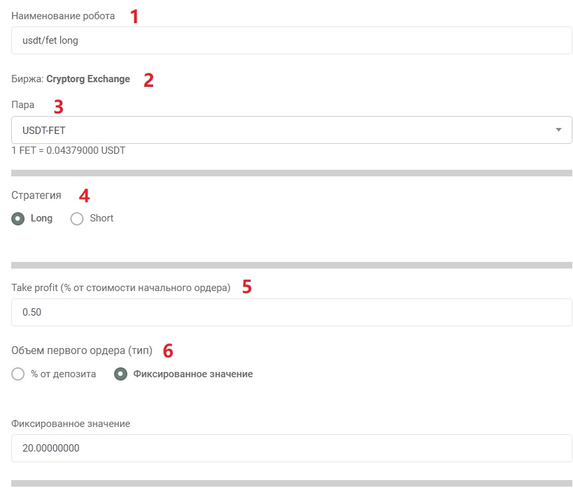The image size is (573, 490).
Task: Click the red number 1 marker
Action: (x=135, y=17)
